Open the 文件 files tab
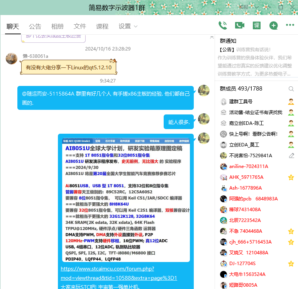This screenshot has width=298, height=289. pos(80,26)
